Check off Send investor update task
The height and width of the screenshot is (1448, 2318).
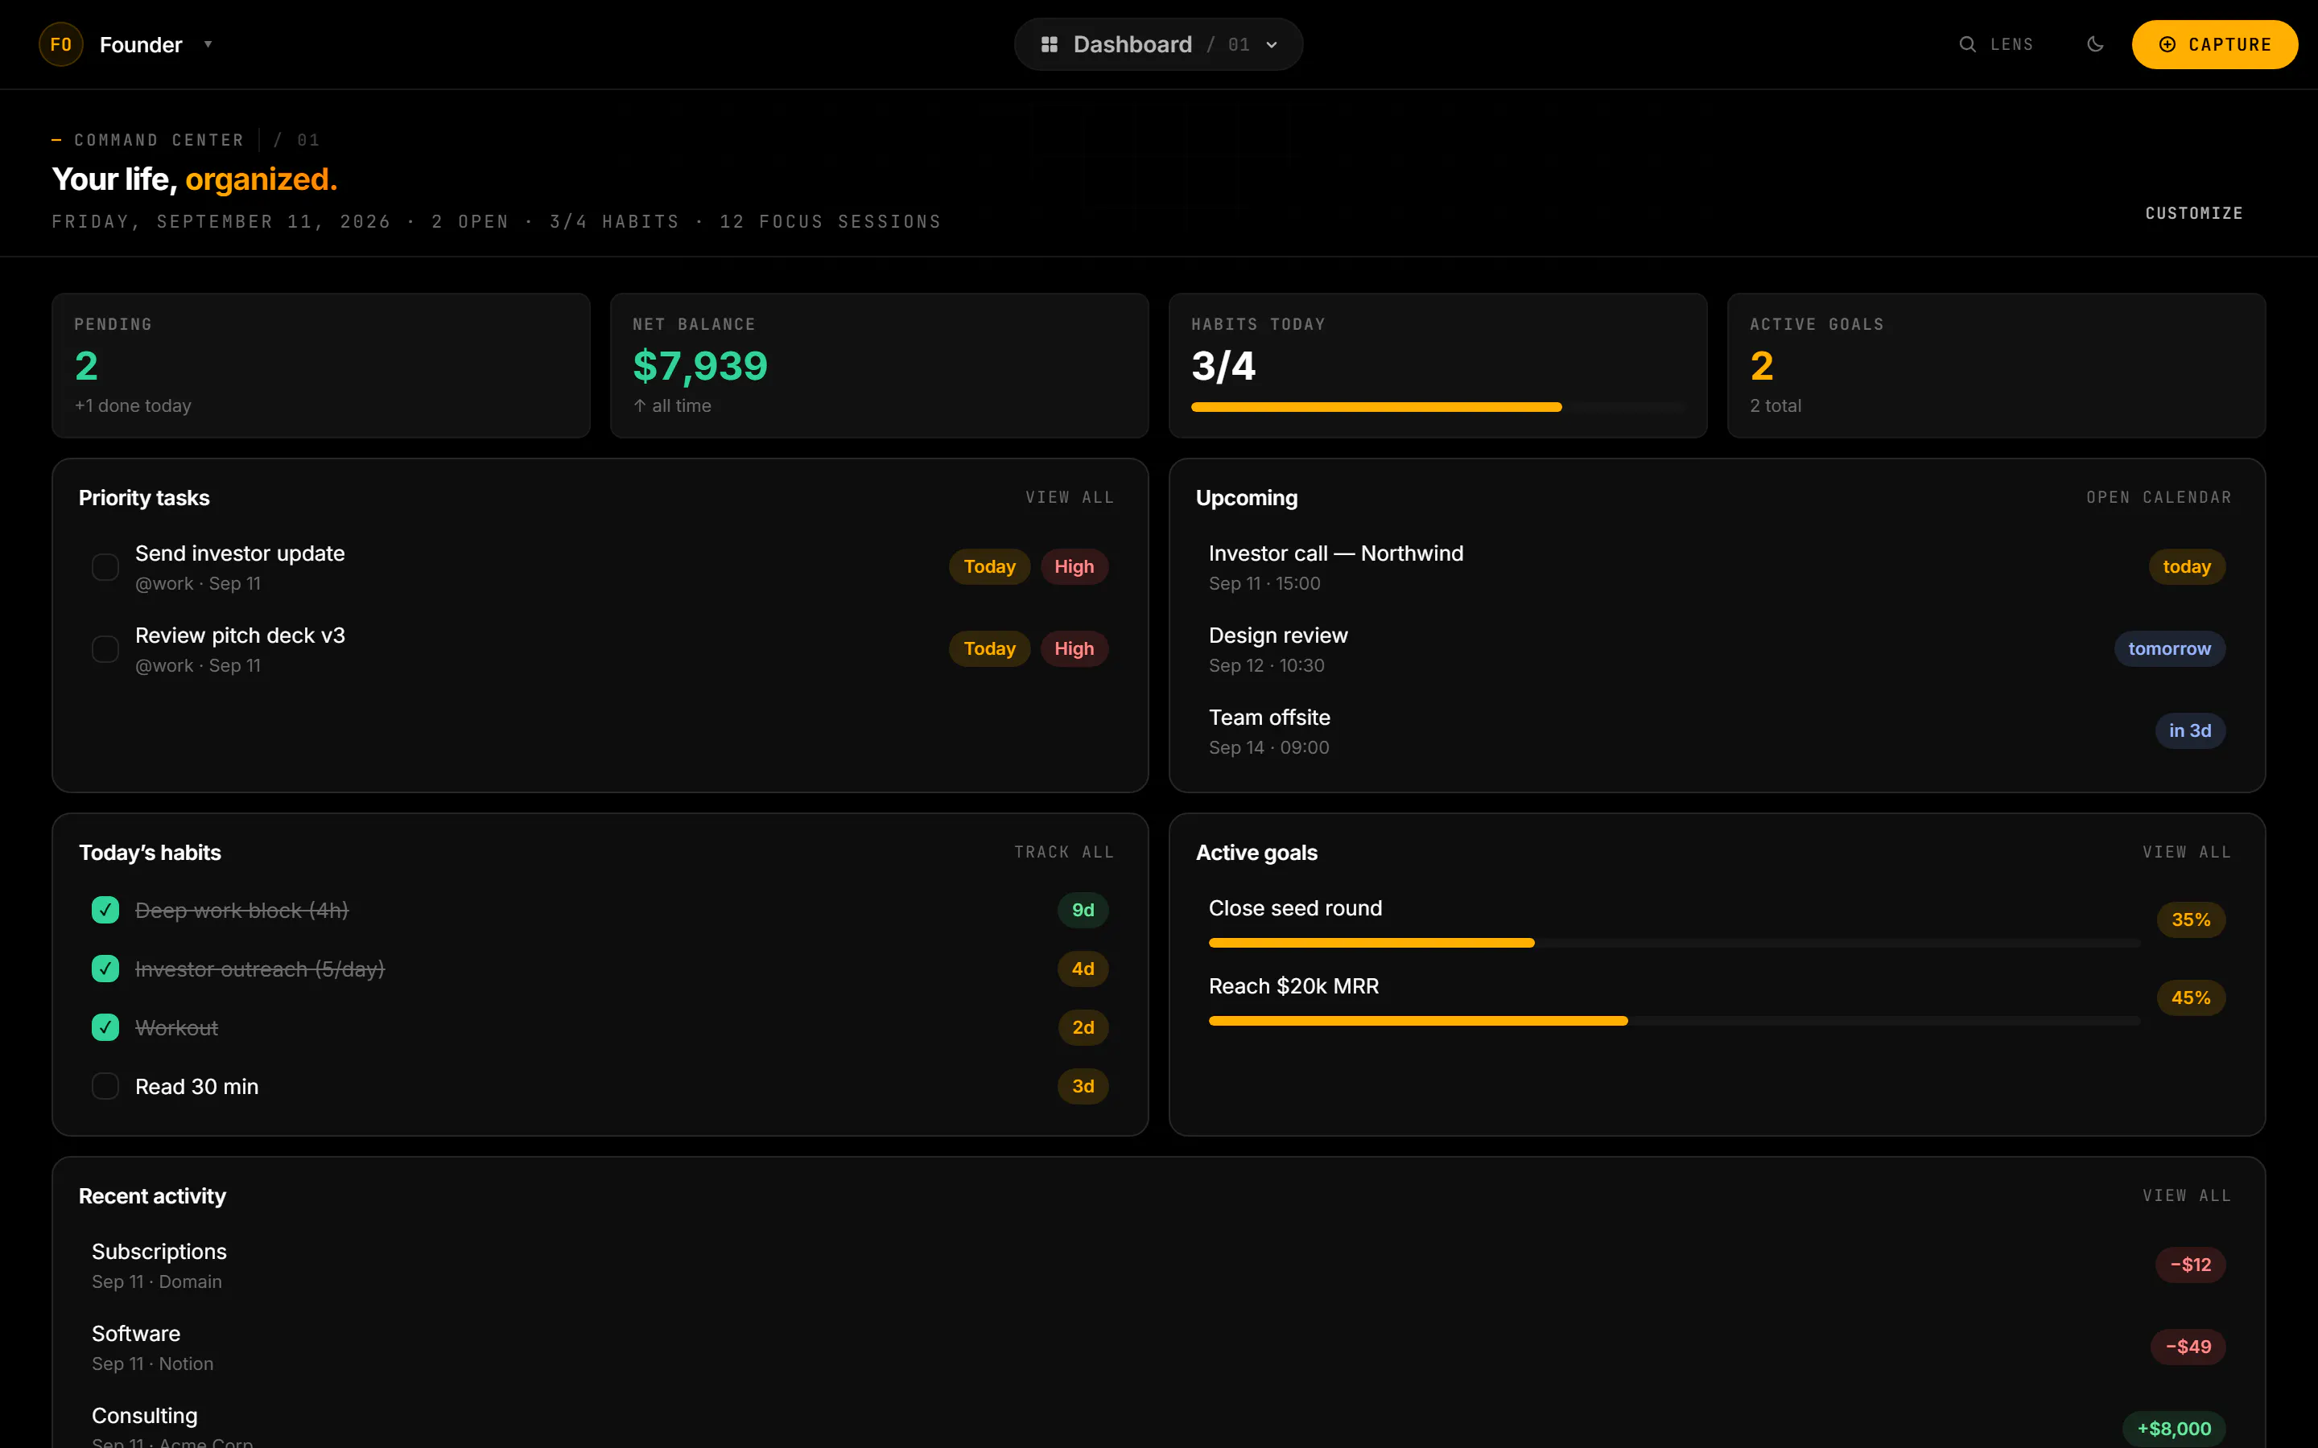(x=105, y=567)
